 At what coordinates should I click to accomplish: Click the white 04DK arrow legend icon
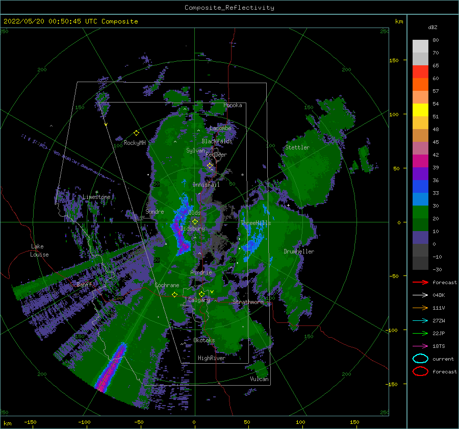(x=420, y=295)
